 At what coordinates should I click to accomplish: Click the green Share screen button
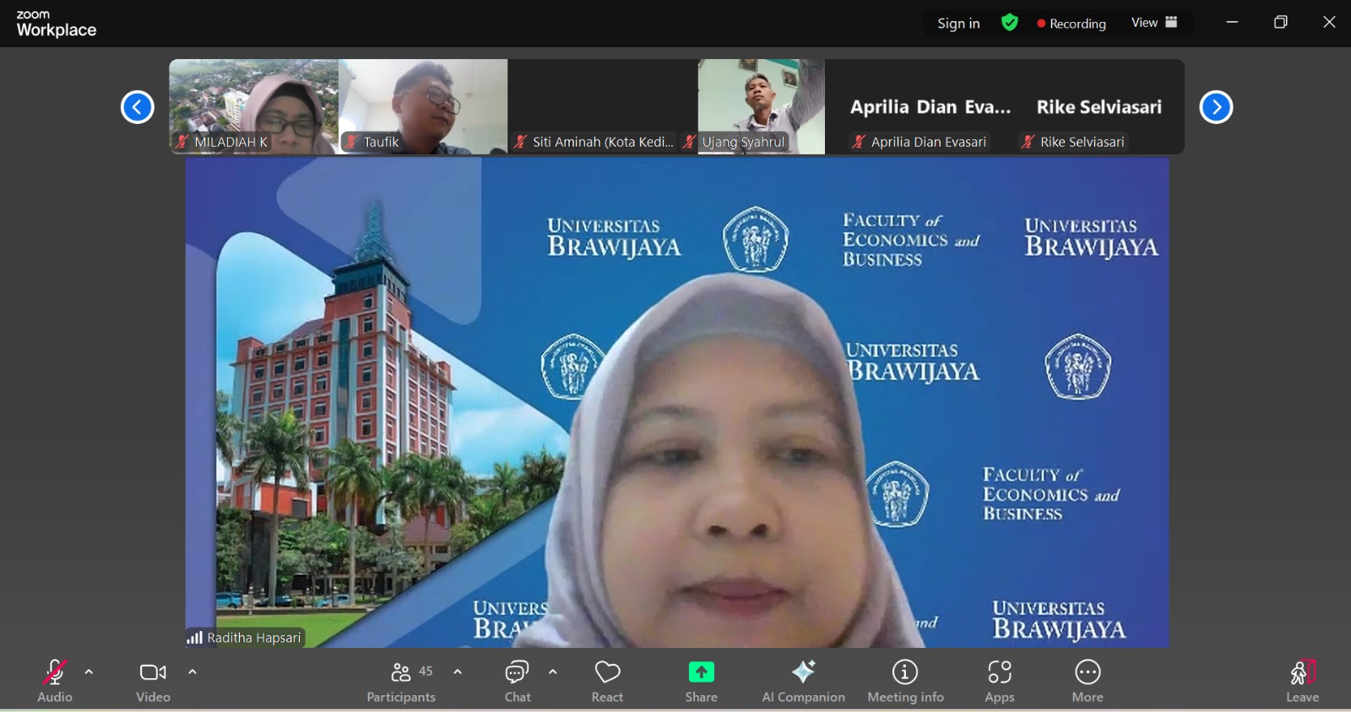(701, 680)
